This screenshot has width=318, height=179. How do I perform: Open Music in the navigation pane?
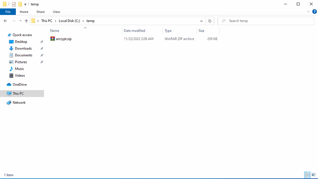(20, 69)
